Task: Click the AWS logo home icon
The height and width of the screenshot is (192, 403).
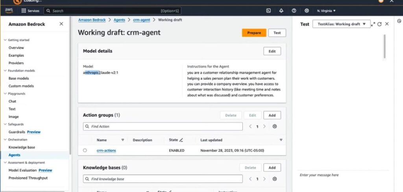Action: pyautogui.click(x=9, y=11)
